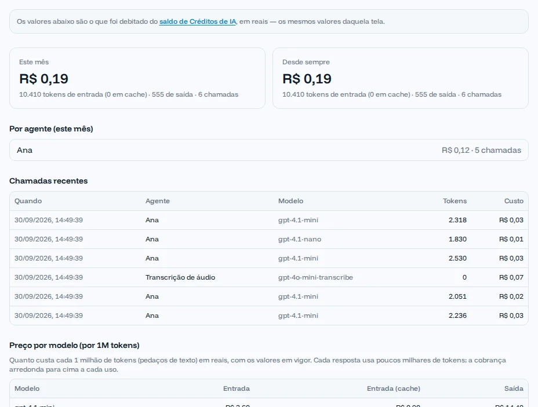Viewport: 538px width, 407px height.
Task: Click 'gpt-4.1-mini' in the 2.530 tokens row
Action: (298, 258)
